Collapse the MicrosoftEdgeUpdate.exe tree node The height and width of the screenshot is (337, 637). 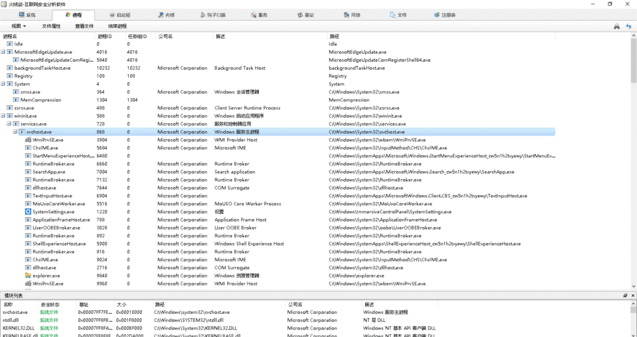click(x=3, y=52)
